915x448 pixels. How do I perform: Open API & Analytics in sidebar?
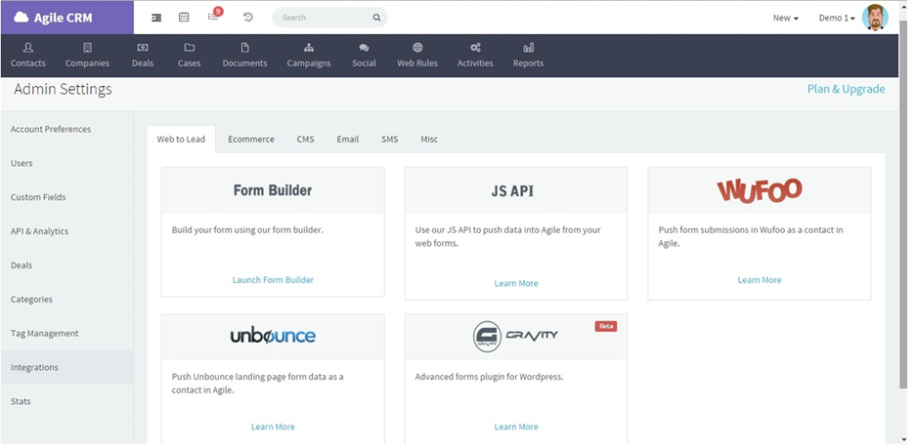(67, 231)
